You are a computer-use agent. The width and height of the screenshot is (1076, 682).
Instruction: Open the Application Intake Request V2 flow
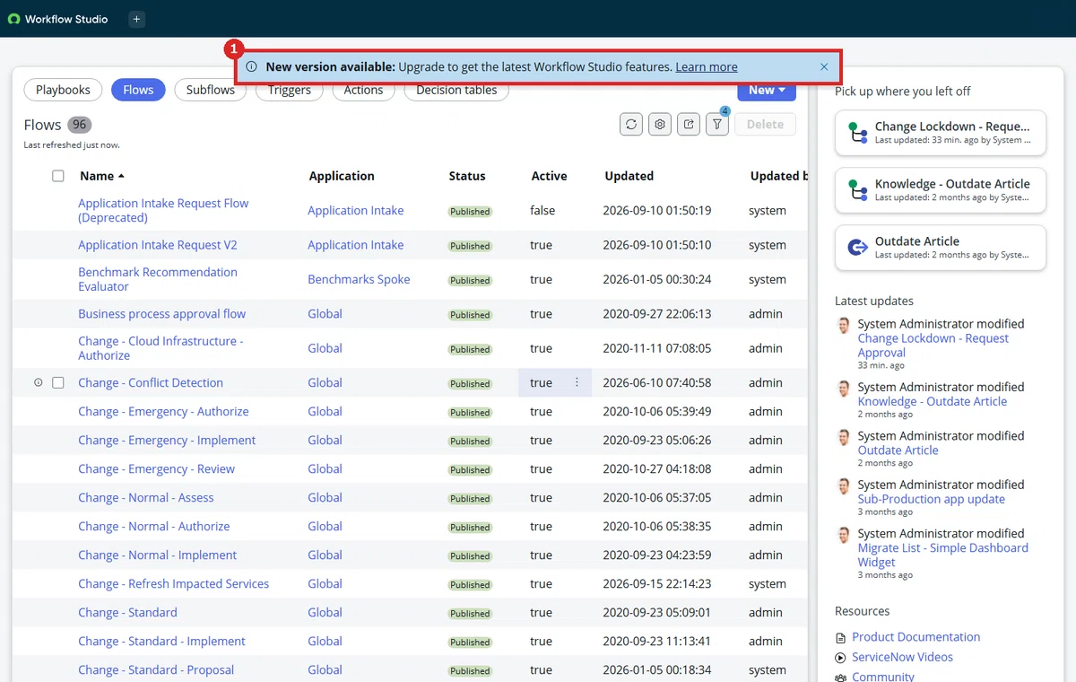pos(158,245)
